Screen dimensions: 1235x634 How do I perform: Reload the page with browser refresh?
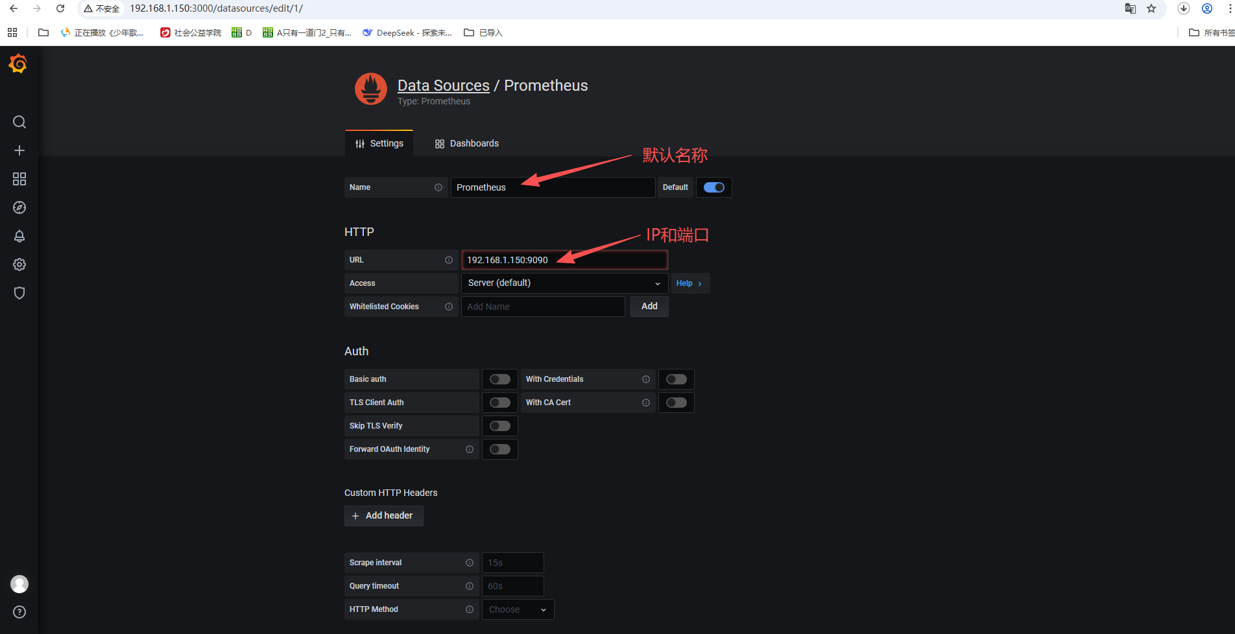(60, 8)
